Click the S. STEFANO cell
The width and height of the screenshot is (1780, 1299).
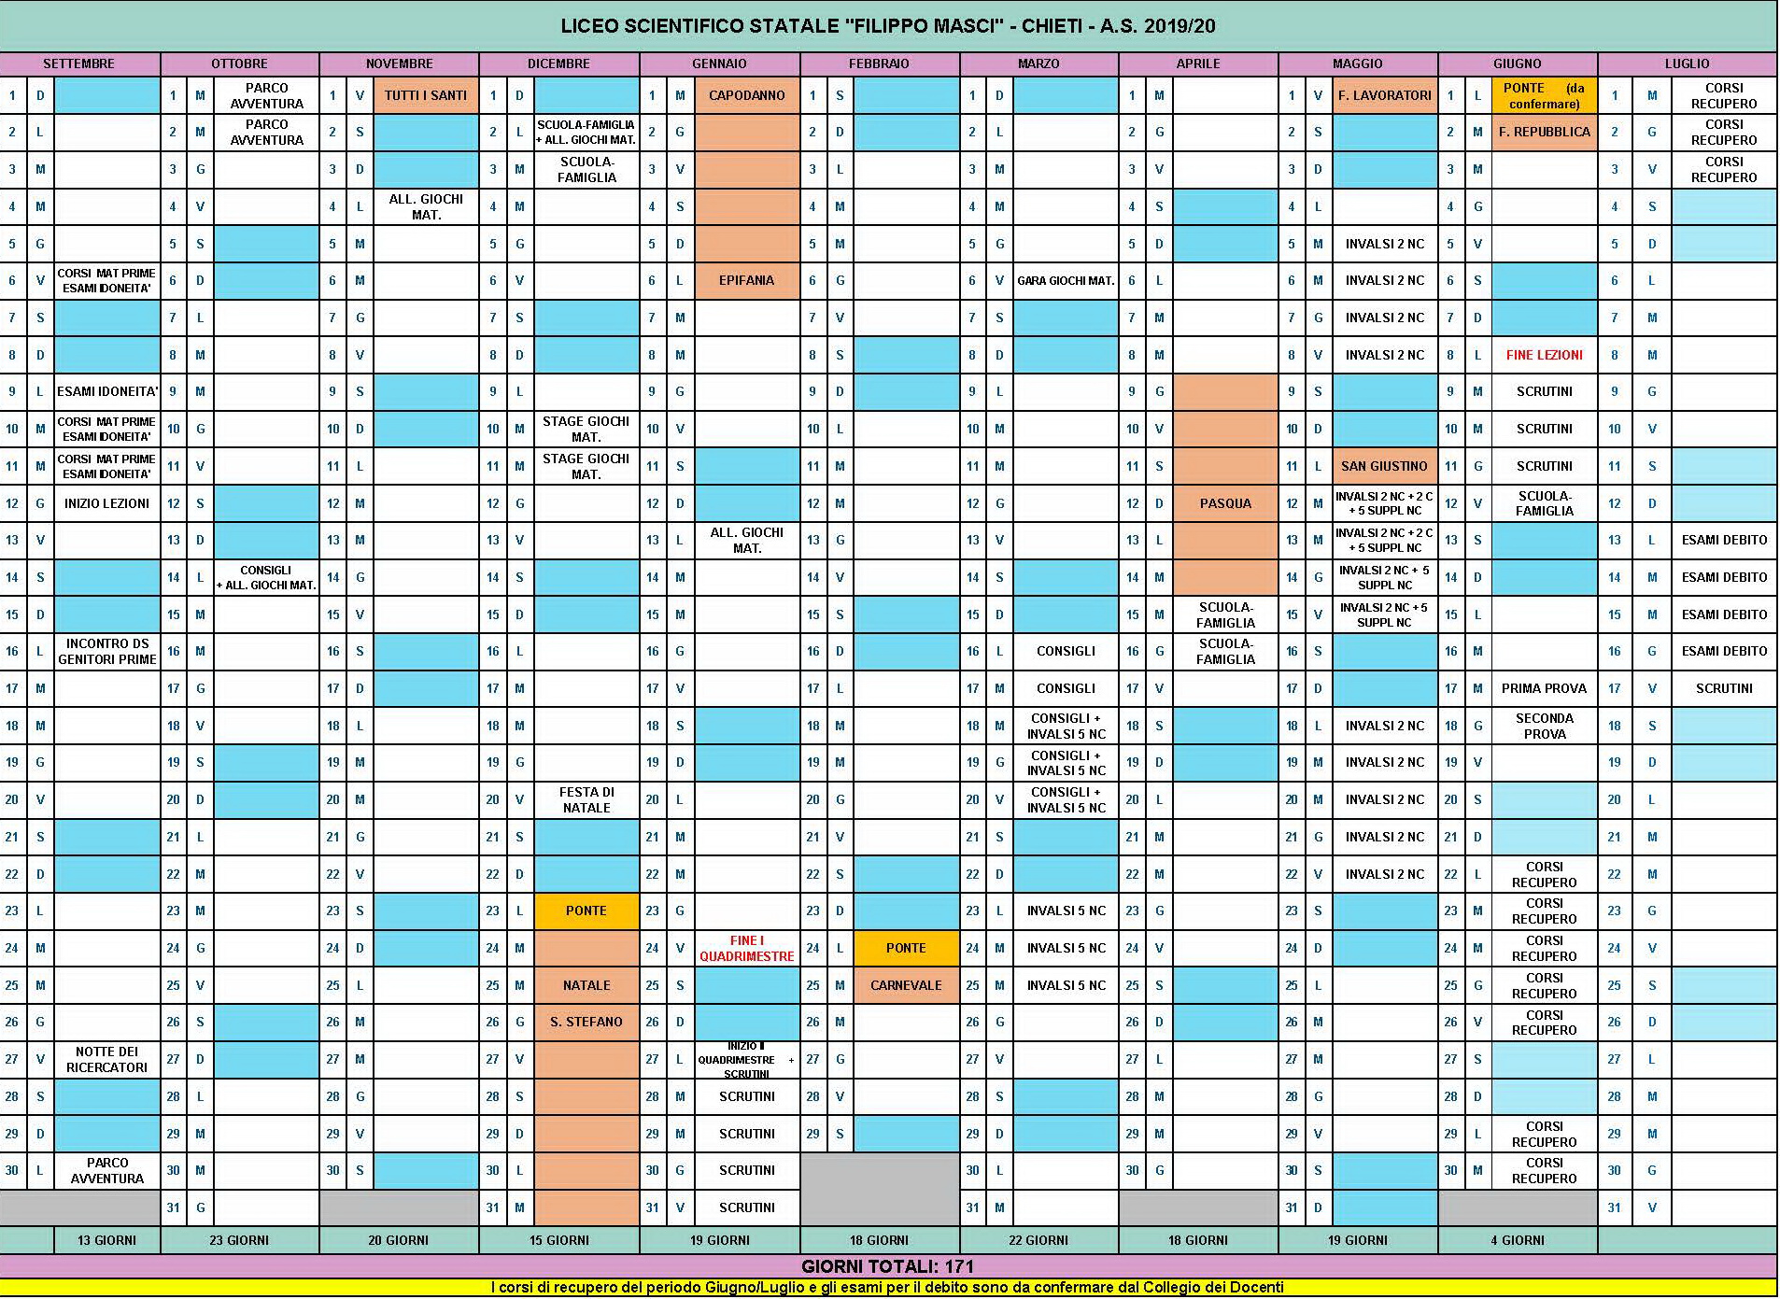[x=586, y=1022]
